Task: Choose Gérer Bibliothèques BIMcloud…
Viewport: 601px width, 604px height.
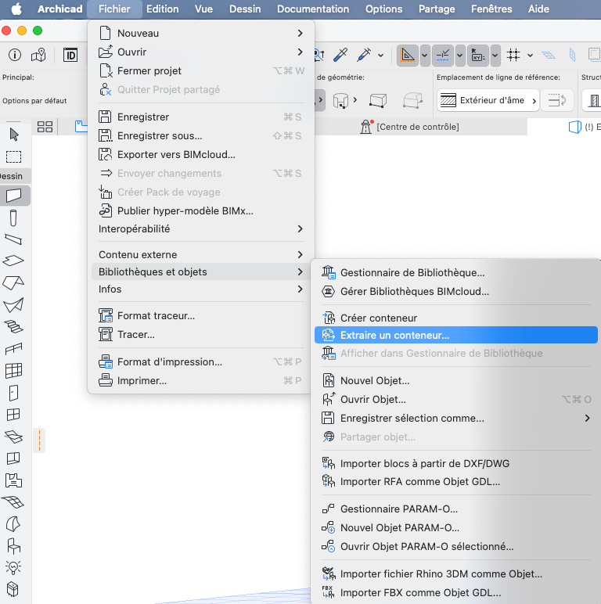Action: coord(456,292)
